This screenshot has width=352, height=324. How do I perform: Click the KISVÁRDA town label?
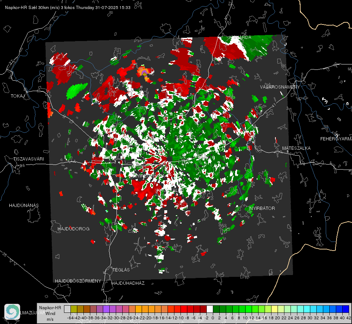240,37
